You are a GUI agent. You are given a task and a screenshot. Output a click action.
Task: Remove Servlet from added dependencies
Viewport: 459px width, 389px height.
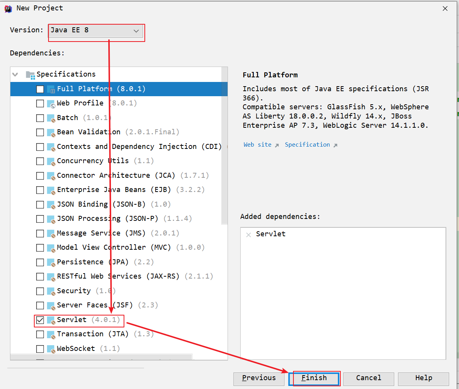pos(248,234)
